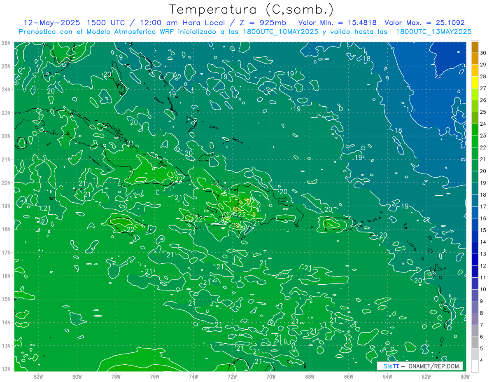Click the "Temperatura (C,somb.)" chart title
Image resolution: width=494 pixels, height=382 pixels.
pyautogui.click(x=251, y=9)
